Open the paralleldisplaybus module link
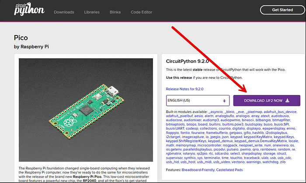 (x=198, y=149)
